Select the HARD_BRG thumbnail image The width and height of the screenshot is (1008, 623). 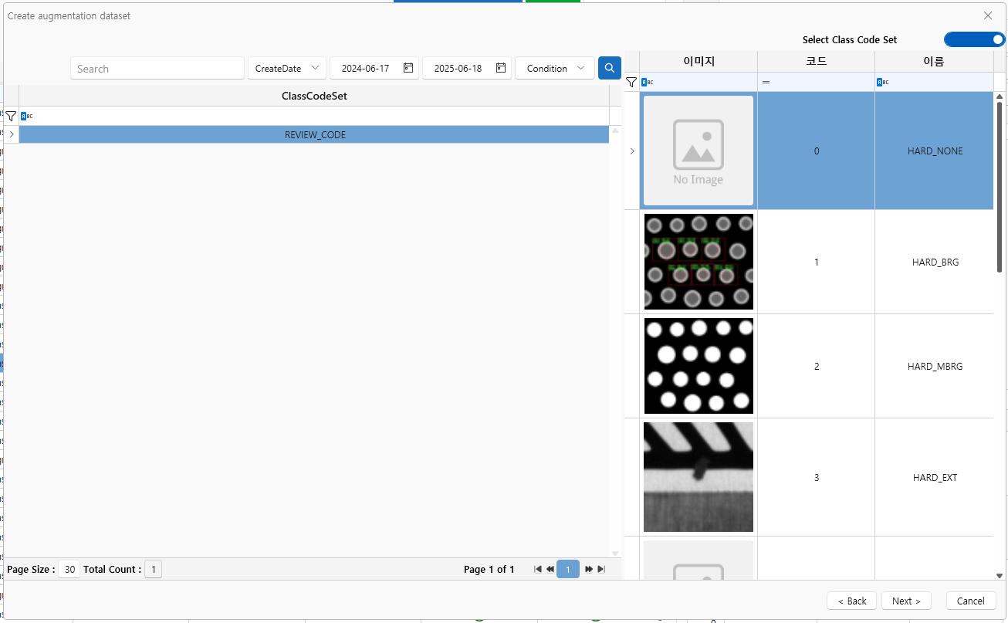point(698,262)
